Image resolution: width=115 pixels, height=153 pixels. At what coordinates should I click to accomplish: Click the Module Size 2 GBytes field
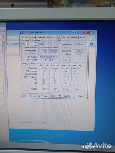tap(80, 44)
